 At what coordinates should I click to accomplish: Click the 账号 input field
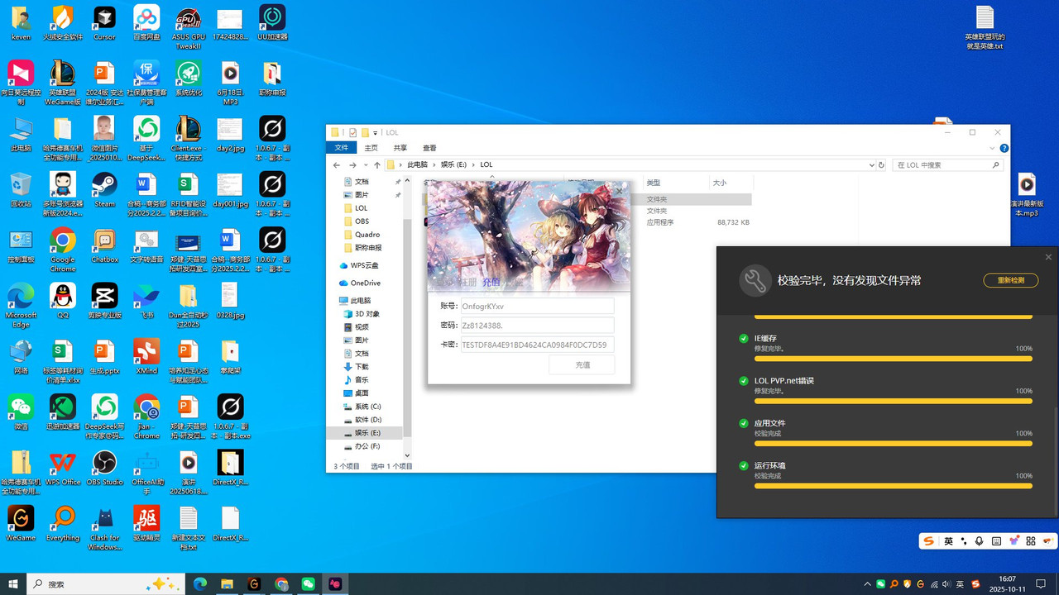point(537,306)
